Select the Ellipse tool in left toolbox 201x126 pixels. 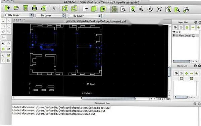pos(3,32)
